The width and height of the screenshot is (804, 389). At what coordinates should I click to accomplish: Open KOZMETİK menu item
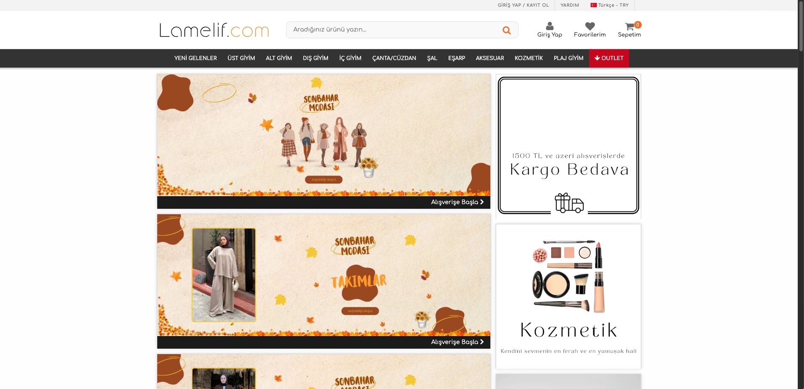pyautogui.click(x=529, y=58)
